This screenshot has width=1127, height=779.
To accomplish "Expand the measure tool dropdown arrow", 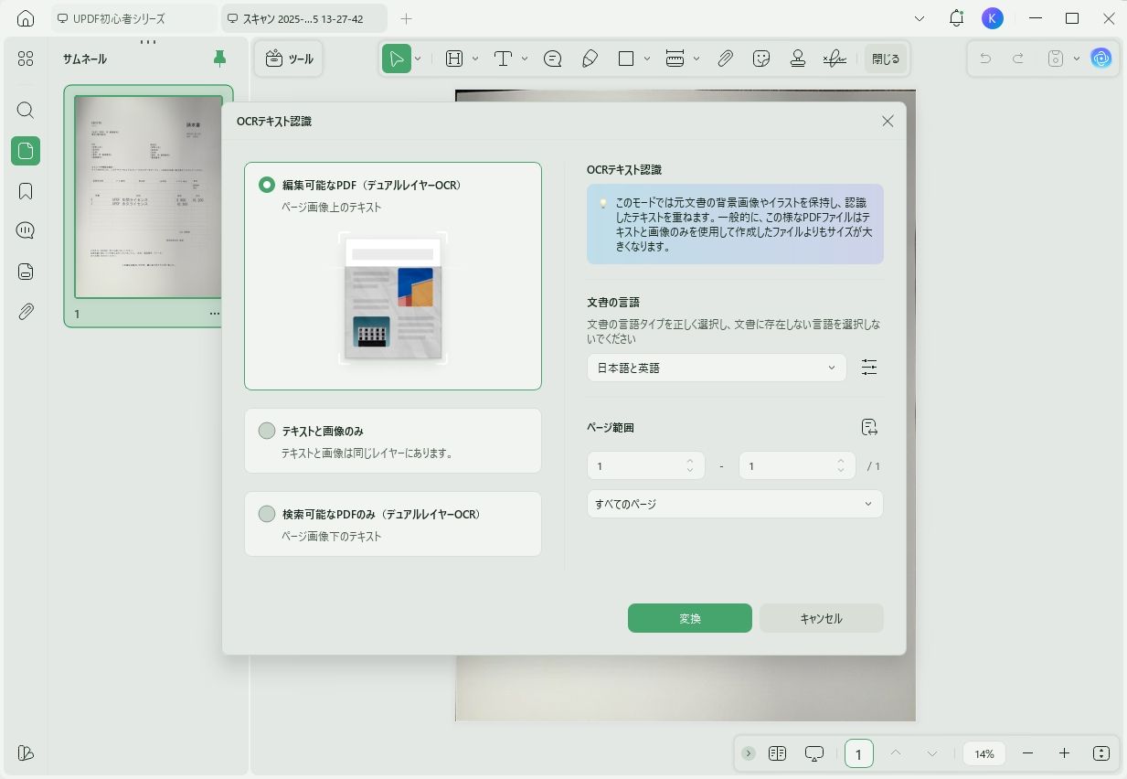I will click(696, 59).
